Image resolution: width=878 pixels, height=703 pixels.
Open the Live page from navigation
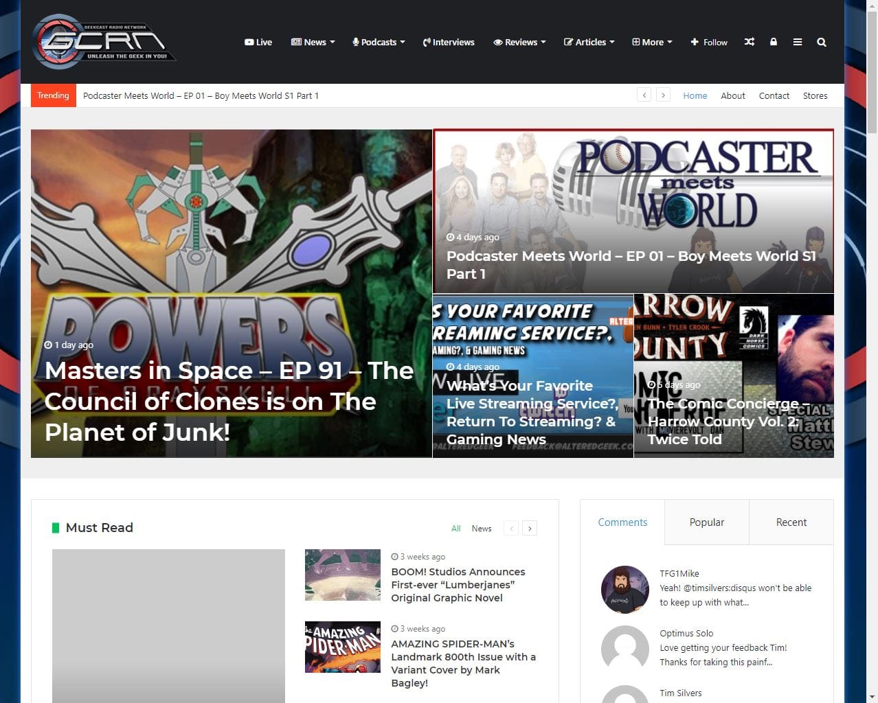[258, 42]
